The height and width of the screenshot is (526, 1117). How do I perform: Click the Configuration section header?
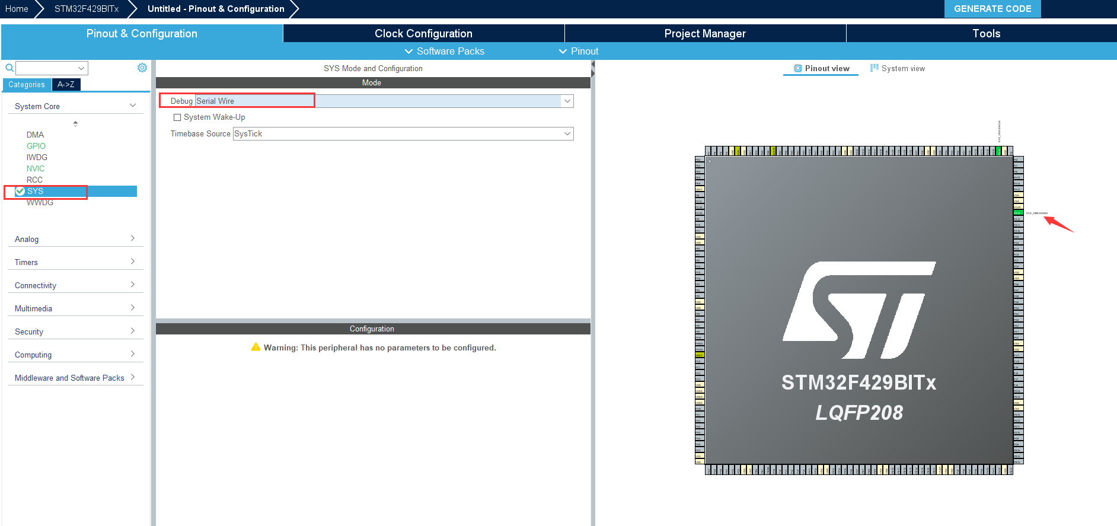[373, 329]
